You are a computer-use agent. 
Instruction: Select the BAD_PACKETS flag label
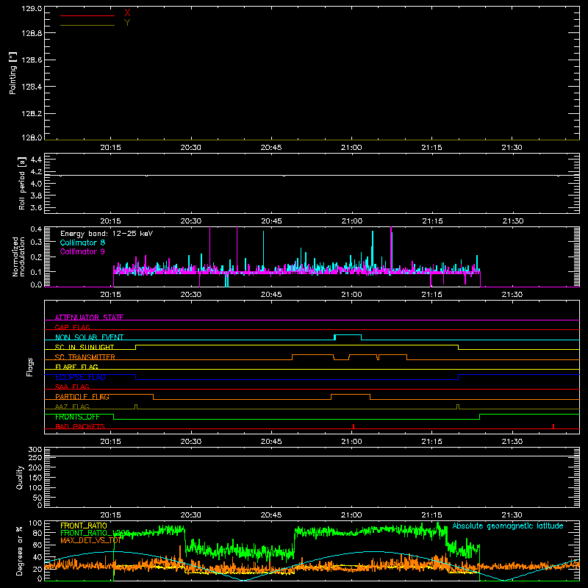(80, 426)
